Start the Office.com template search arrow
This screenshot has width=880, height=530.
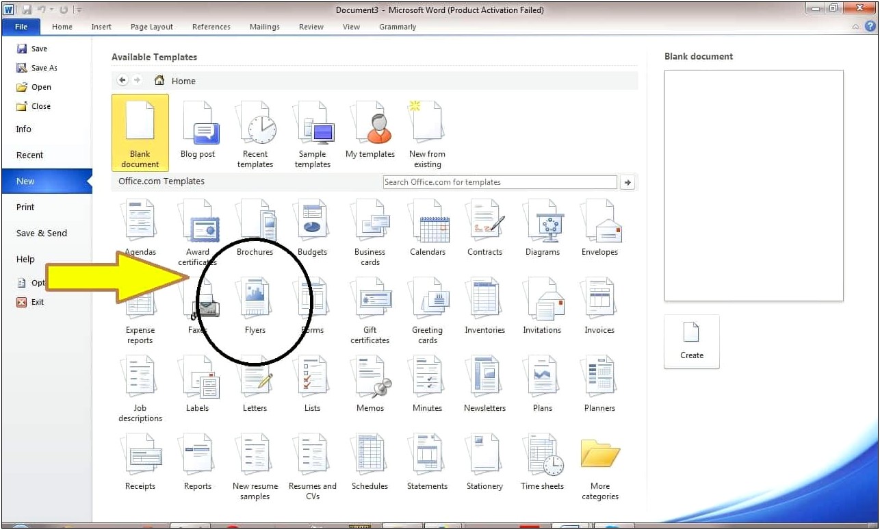click(627, 182)
